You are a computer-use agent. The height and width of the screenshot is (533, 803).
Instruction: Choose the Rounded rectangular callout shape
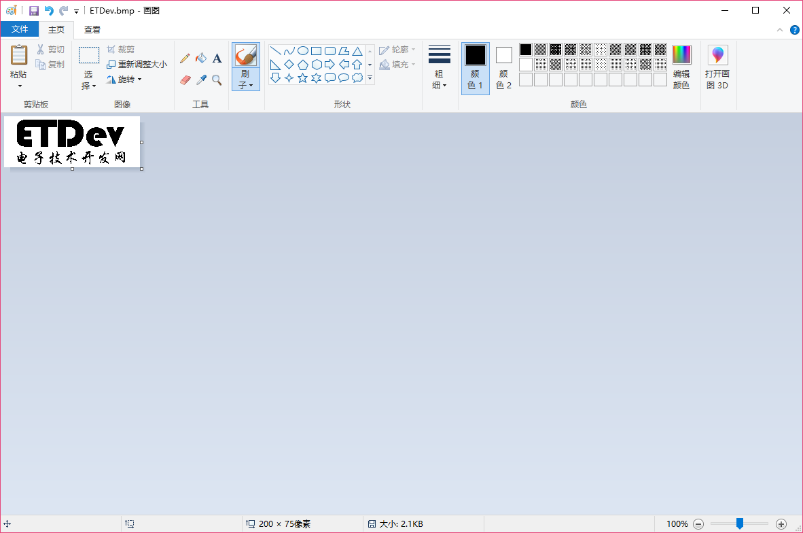(330, 78)
